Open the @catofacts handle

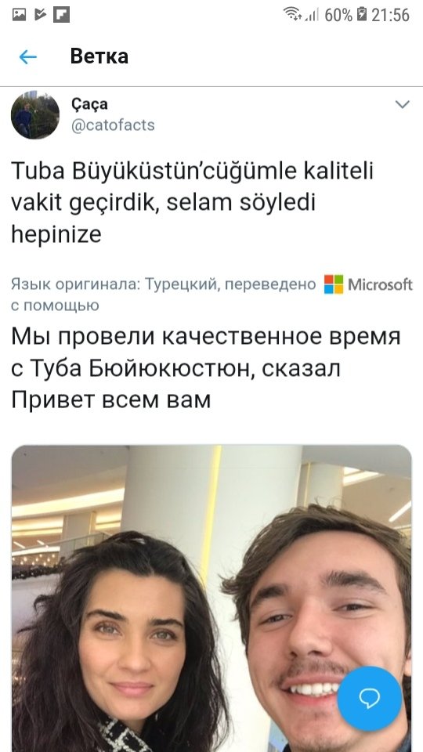click(x=113, y=125)
